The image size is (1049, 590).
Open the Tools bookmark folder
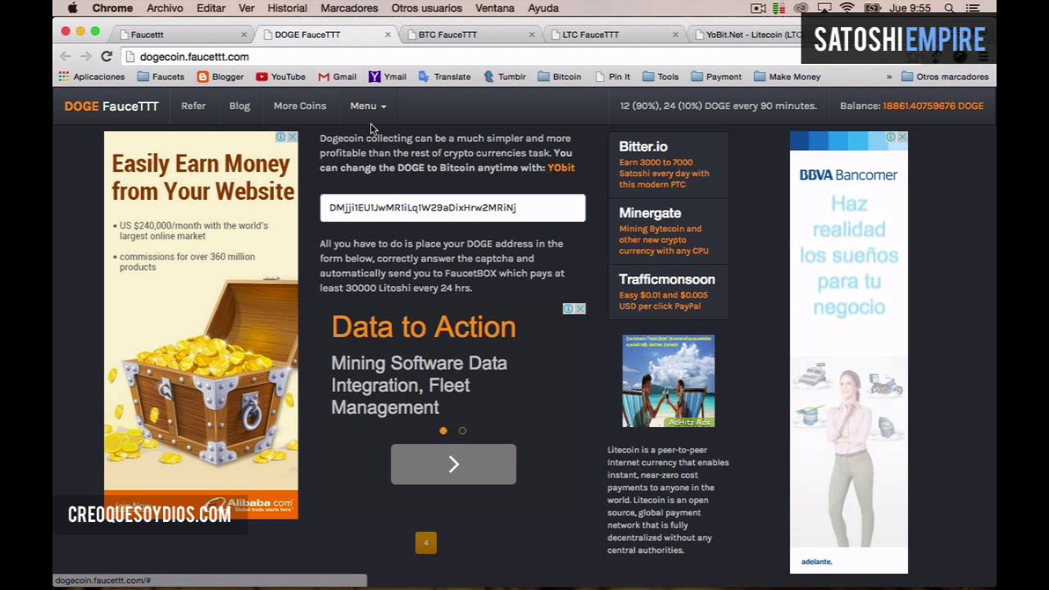pyautogui.click(x=661, y=76)
